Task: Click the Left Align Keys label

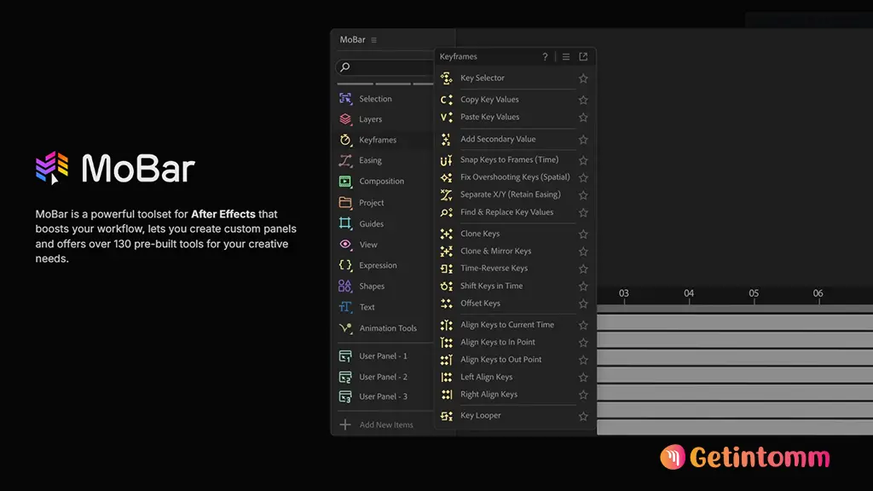Action: (487, 377)
